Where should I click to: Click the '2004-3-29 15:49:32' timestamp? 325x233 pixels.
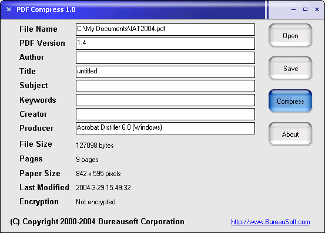(x=103, y=188)
